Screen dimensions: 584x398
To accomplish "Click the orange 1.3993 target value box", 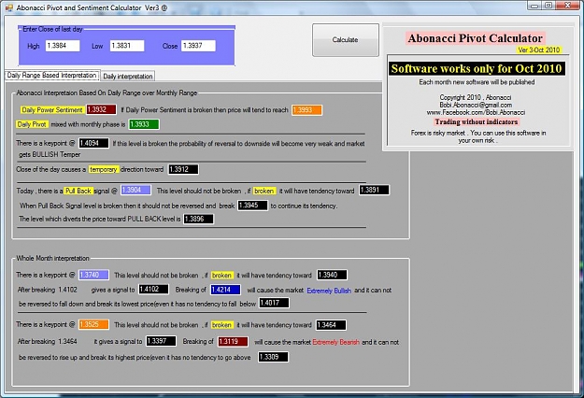I will (306, 110).
